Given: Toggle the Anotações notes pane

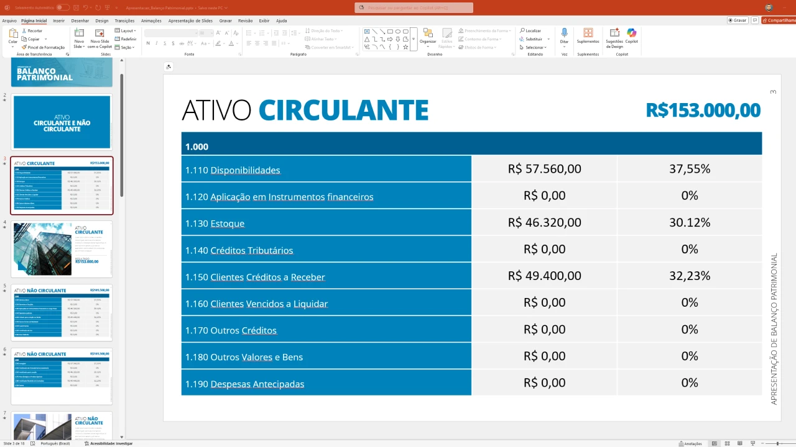Looking at the screenshot, I should [690, 443].
